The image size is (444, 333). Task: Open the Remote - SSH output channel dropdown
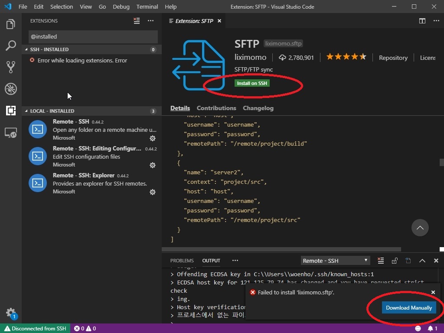(x=335, y=261)
